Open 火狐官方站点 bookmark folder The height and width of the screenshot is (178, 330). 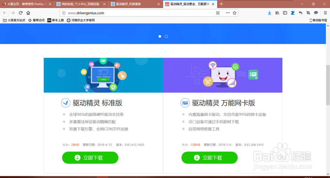click(x=14, y=20)
